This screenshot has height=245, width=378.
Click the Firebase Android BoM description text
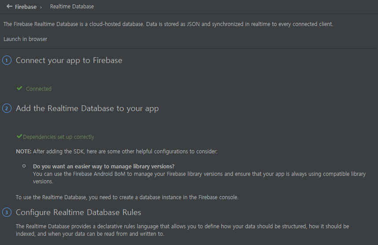(x=199, y=178)
